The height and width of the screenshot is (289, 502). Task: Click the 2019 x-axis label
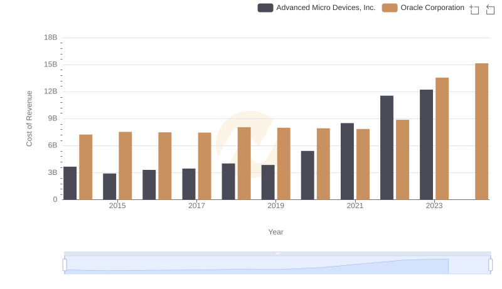click(275, 206)
